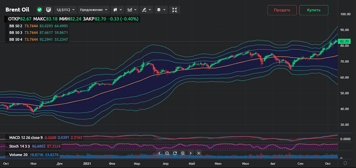Click the fullscreen collapse arrows icon
Image resolution: width=356 pixels, height=168 pixels.
(x=174, y=9)
